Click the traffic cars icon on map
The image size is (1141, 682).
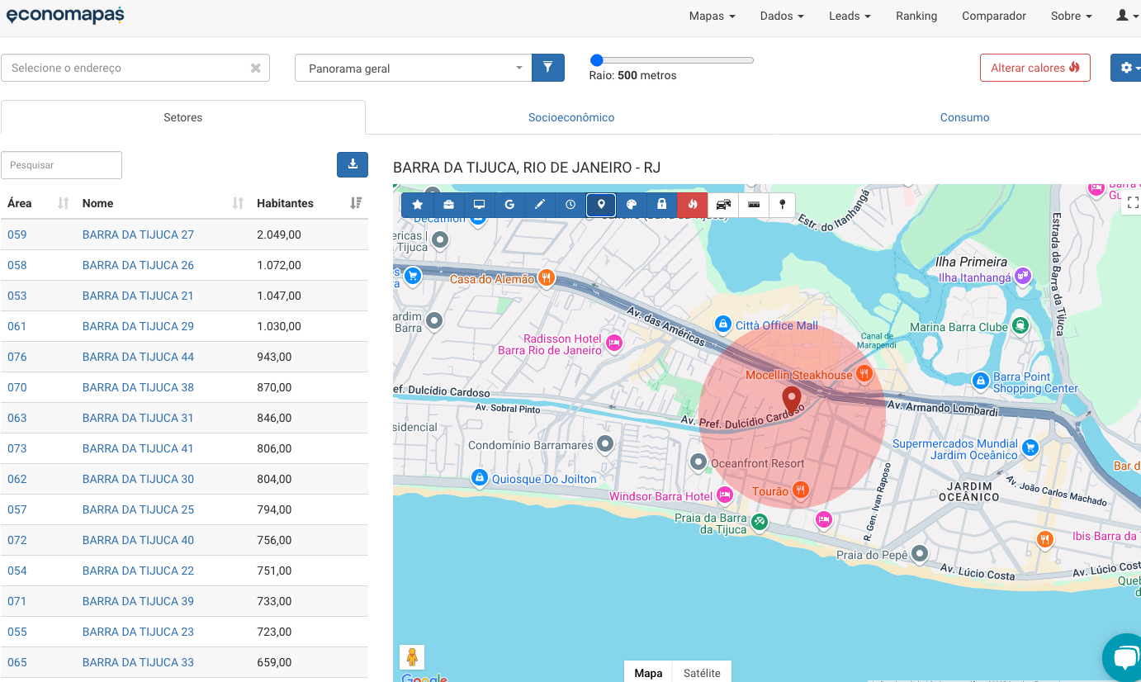(722, 205)
